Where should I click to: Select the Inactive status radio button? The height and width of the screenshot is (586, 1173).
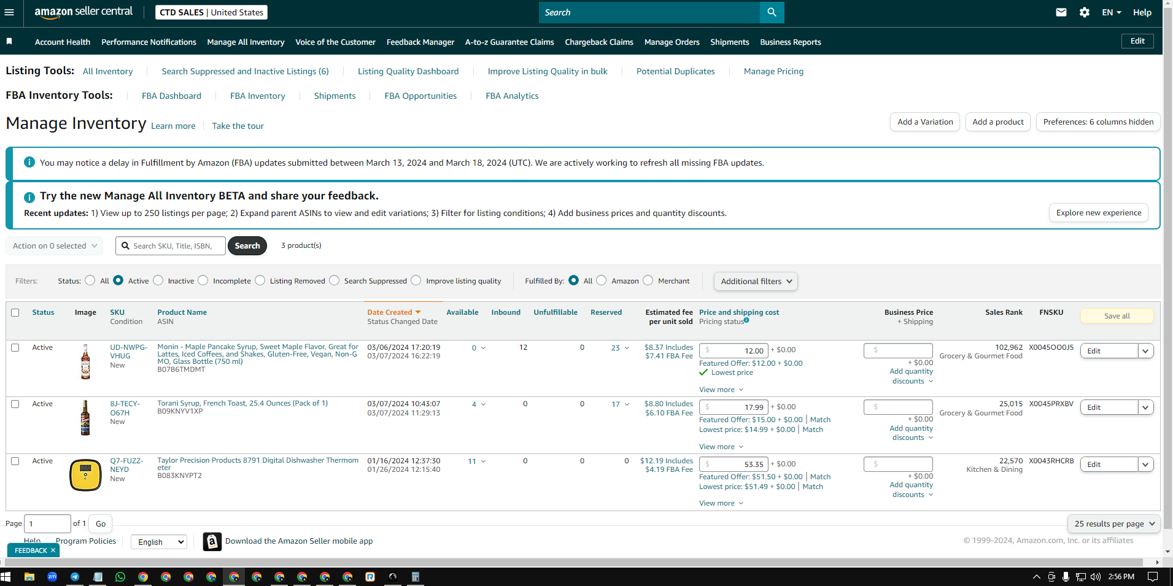(158, 280)
